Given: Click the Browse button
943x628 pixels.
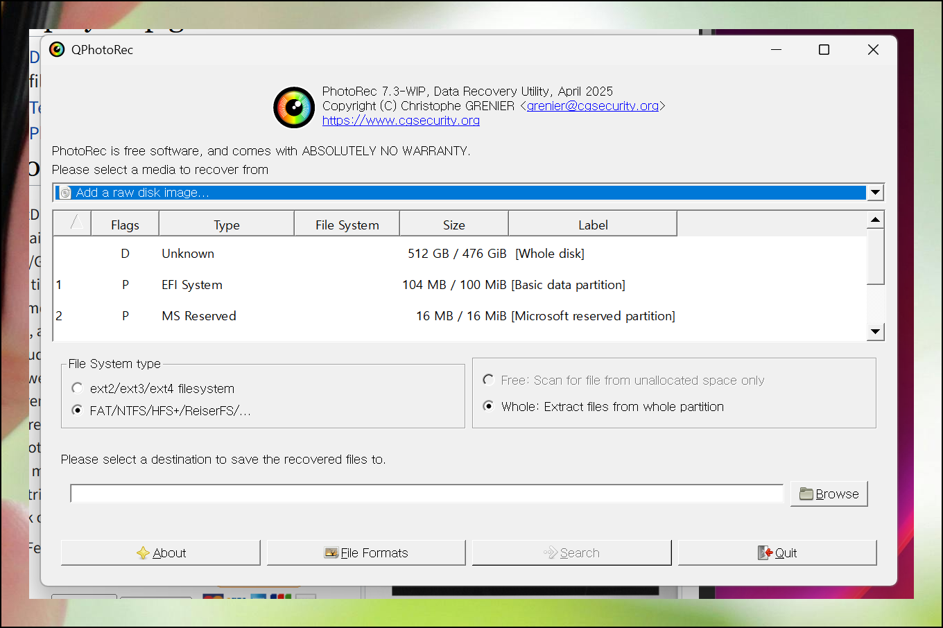Looking at the screenshot, I should [829, 494].
